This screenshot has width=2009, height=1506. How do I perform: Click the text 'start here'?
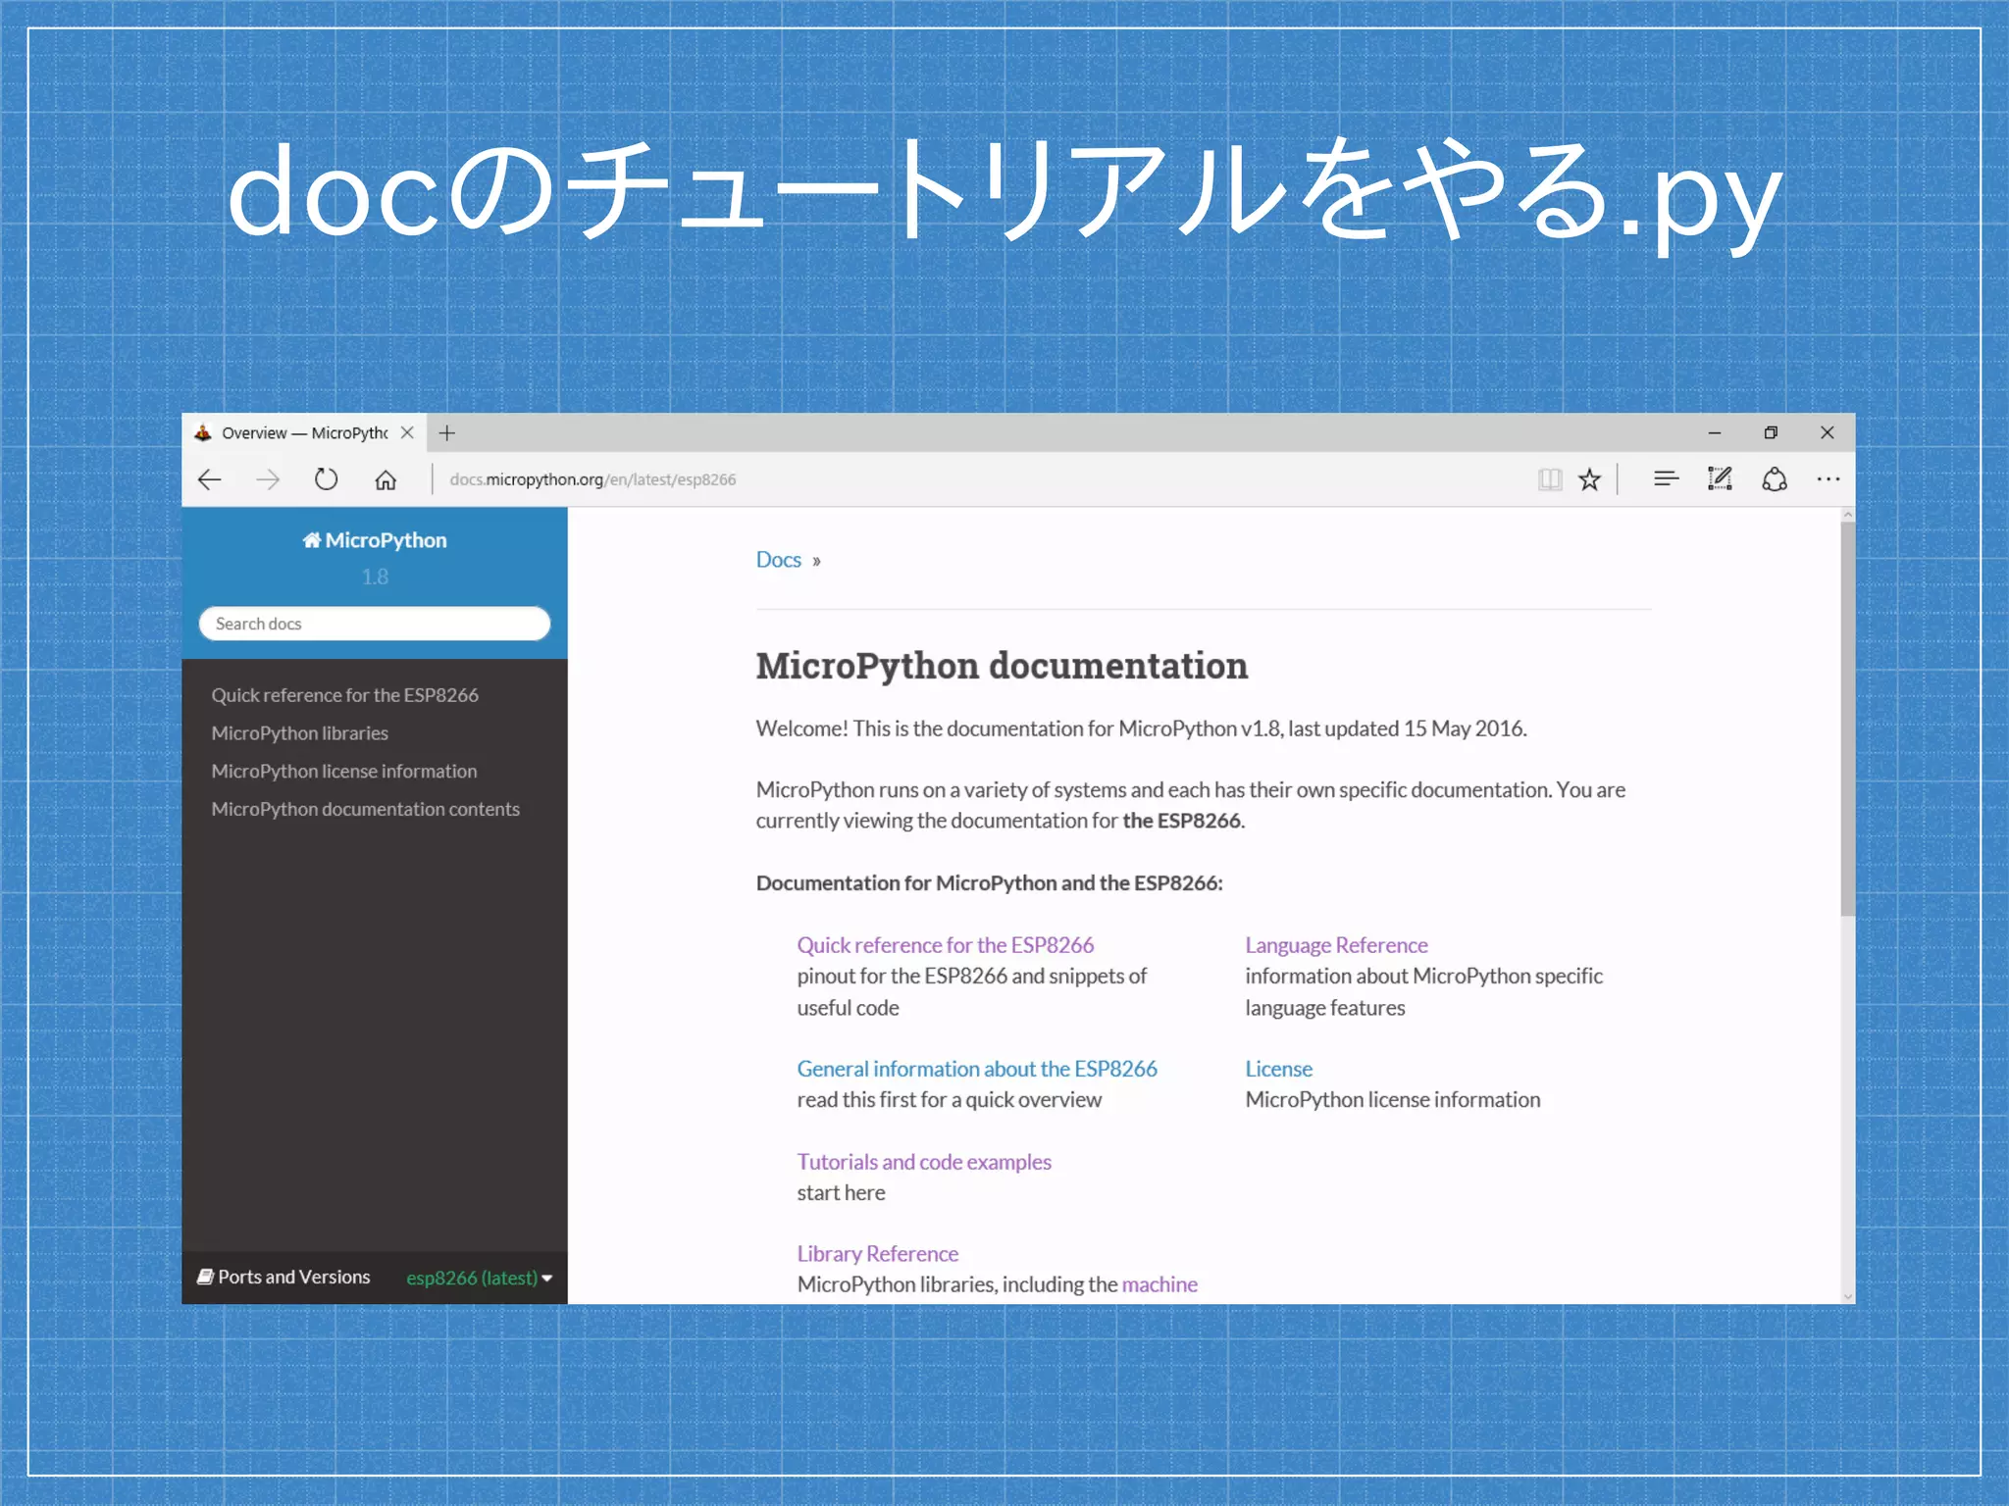(841, 1193)
